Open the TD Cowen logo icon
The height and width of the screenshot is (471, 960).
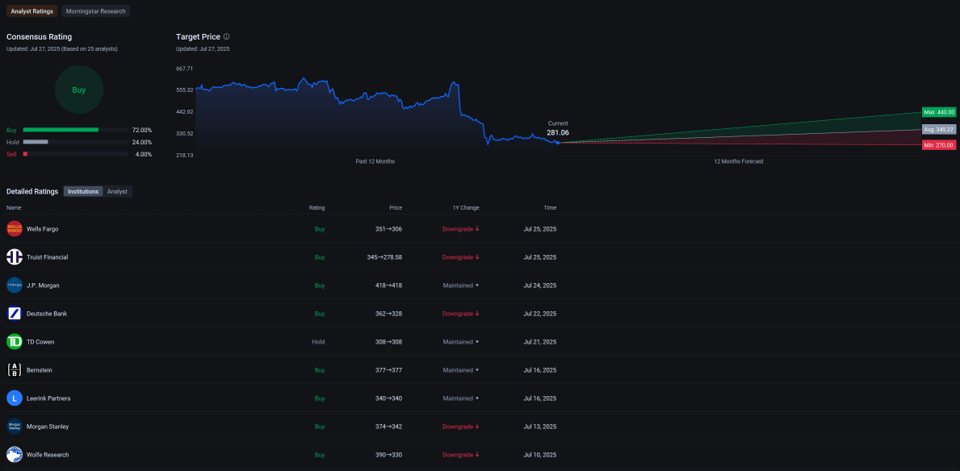click(x=14, y=342)
